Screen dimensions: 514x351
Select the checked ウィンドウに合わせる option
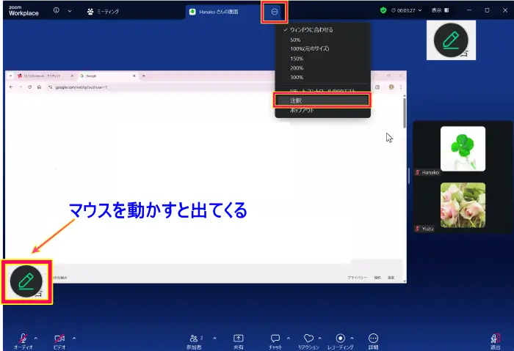[x=311, y=30]
